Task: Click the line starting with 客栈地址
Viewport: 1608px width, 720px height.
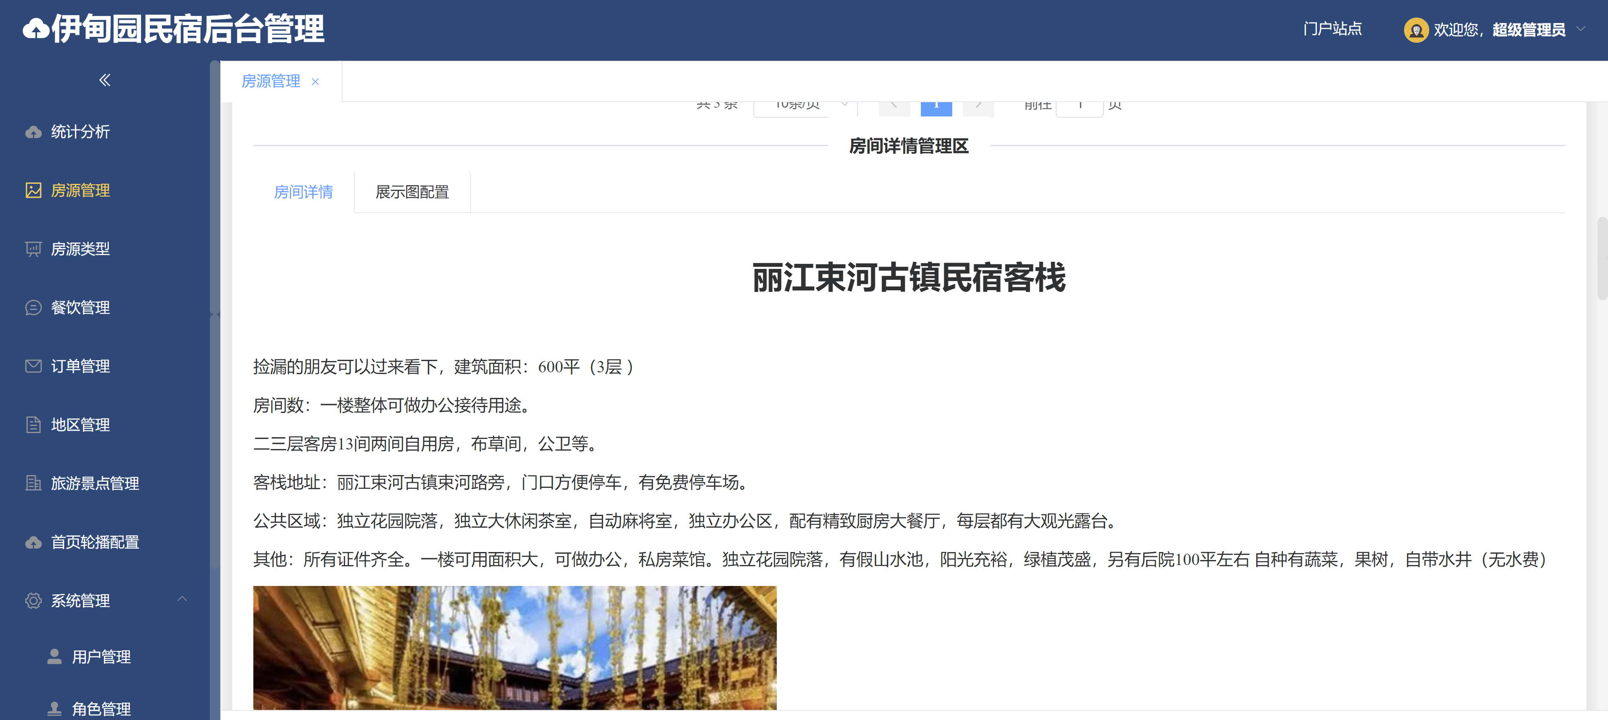Action: 502,482
